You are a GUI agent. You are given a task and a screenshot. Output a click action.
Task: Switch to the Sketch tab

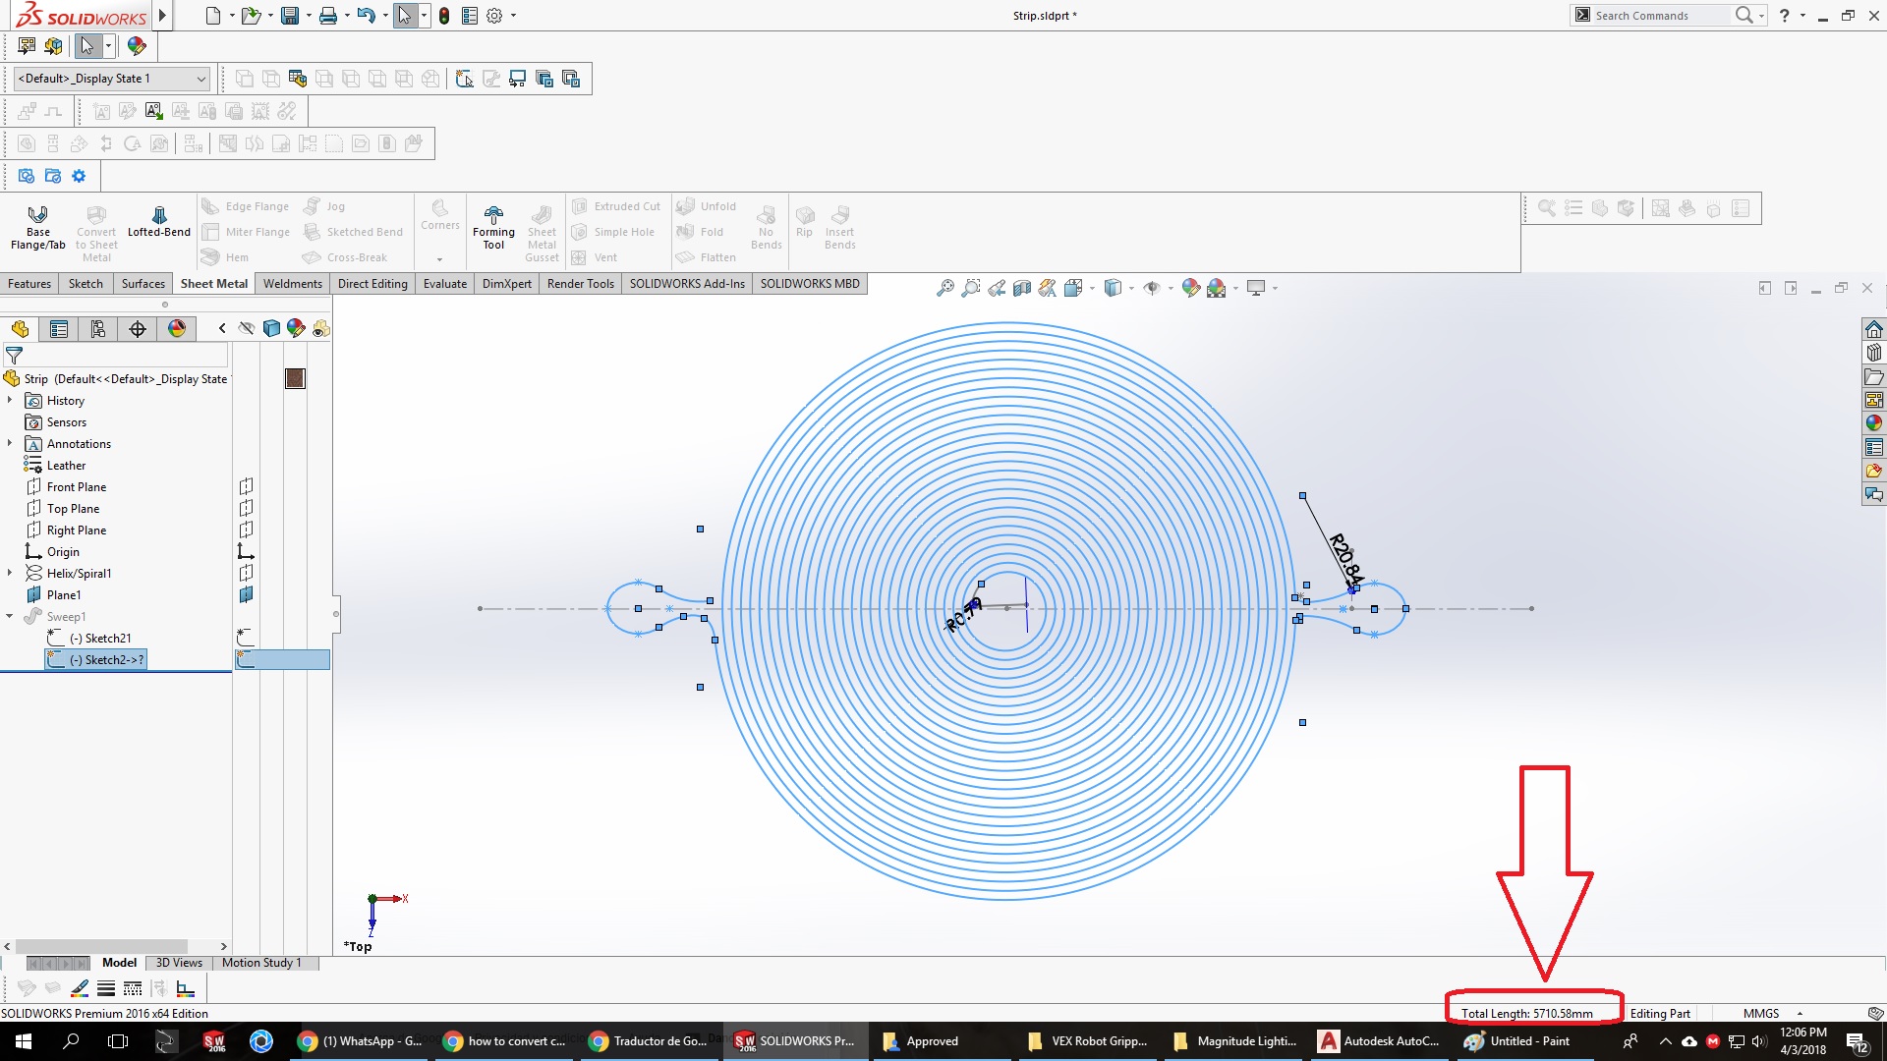(x=86, y=284)
